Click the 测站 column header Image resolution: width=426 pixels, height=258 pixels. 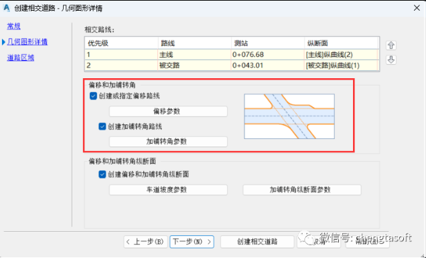tap(268, 43)
